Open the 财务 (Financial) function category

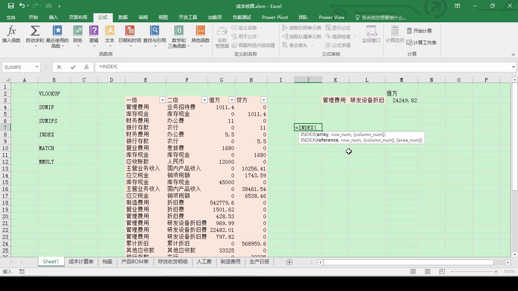pyautogui.click(x=77, y=36)
